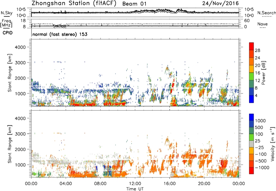Click the 'Beam 01' label

134,4
